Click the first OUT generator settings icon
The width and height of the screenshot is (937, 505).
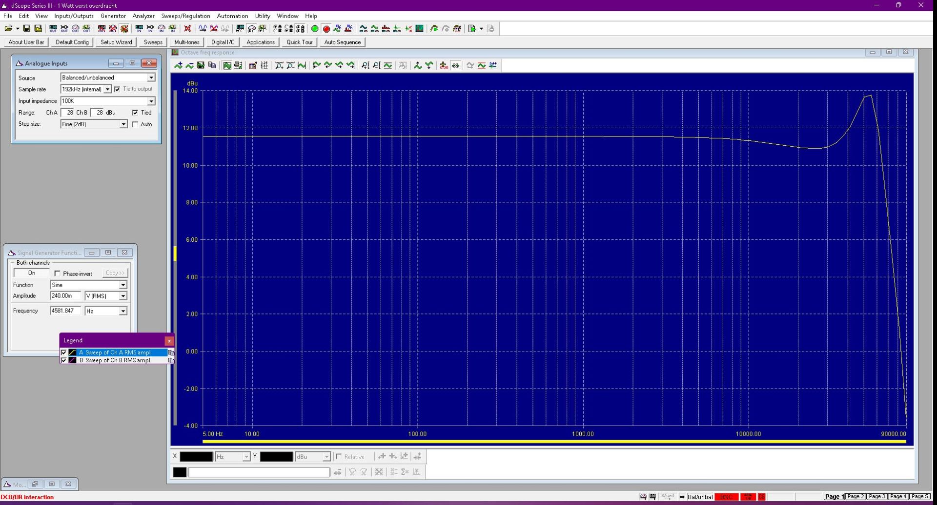[x=53, y=29]
